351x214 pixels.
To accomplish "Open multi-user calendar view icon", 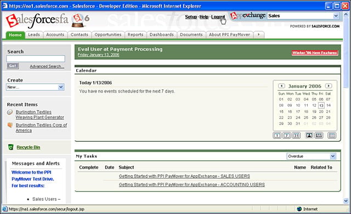I will 319,135.
